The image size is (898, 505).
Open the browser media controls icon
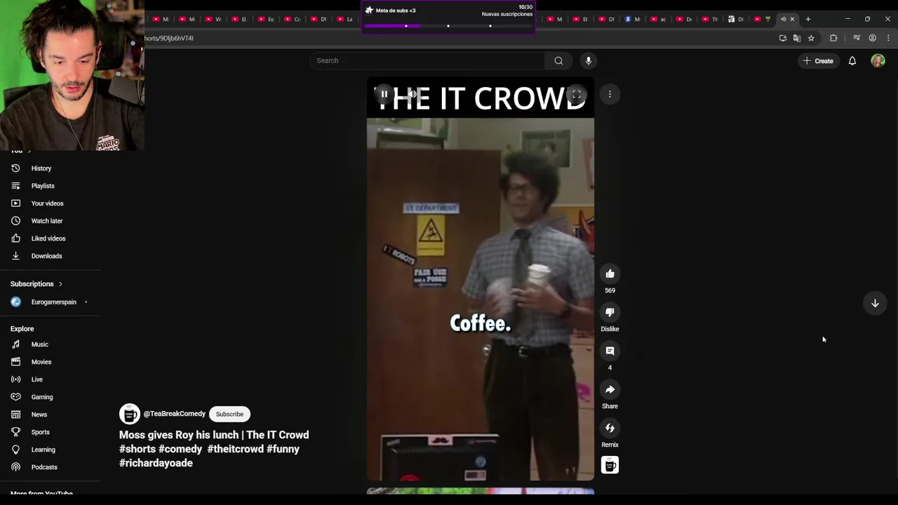tap(857, 38)
